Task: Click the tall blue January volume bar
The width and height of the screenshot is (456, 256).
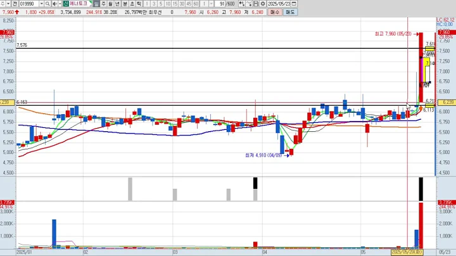Action: 54,234
